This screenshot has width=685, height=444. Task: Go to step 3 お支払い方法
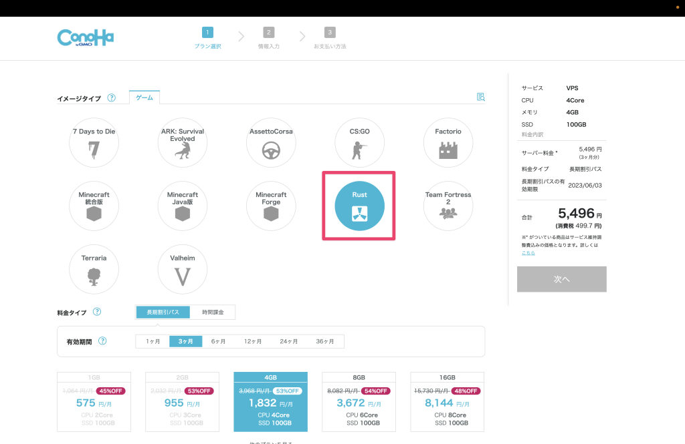(x=330, y=38)
